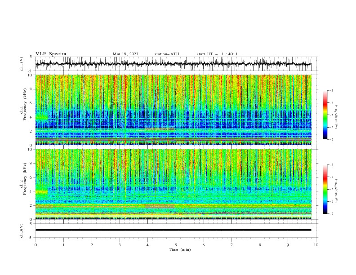
Task: Click the "station=ATH" header label
Action: tap(167, 54)
